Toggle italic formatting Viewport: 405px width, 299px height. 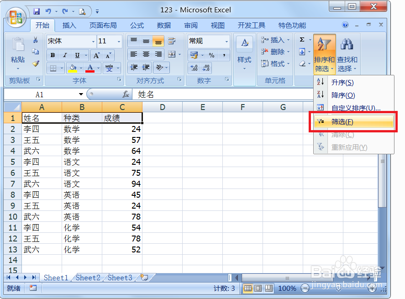coord(65,55)
